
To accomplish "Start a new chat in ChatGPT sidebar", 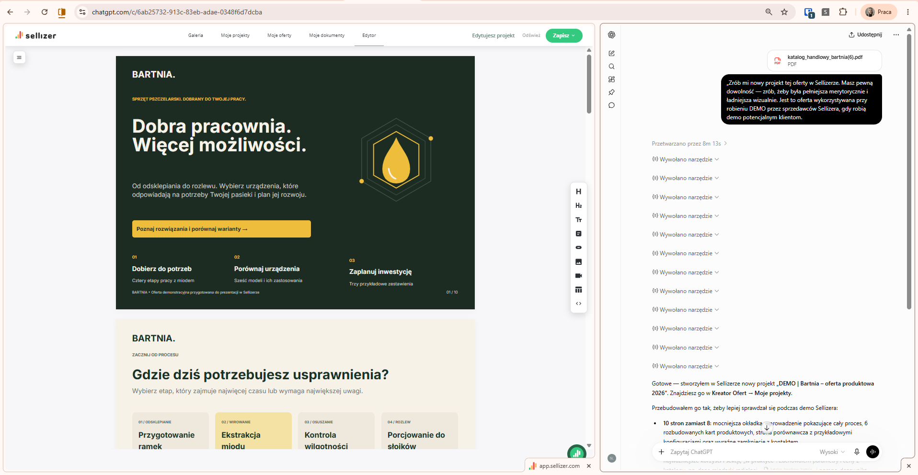I will [x=611, y=53].
